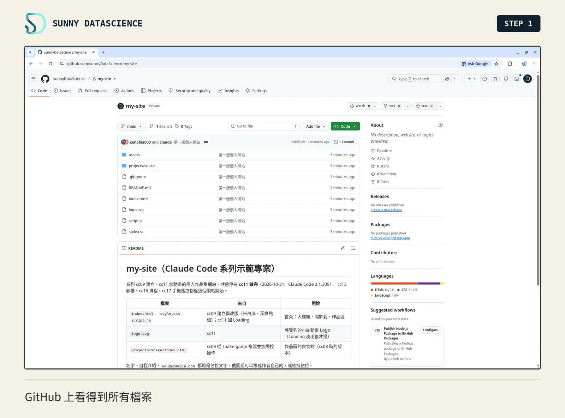Open the projects/snake folder
The width and height of the screenshot is (565, 418).
click(x=142, y=166)
